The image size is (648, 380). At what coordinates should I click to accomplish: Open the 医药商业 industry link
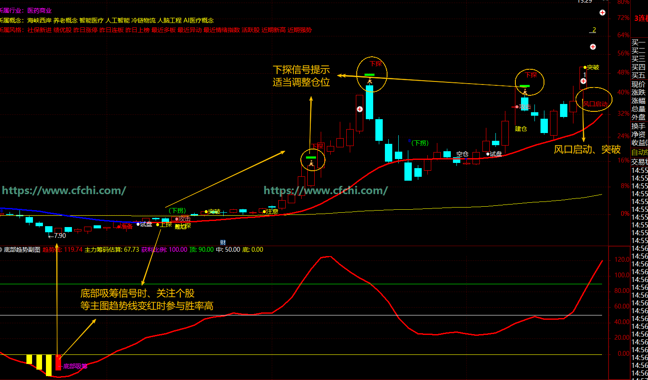pos(39,10)
